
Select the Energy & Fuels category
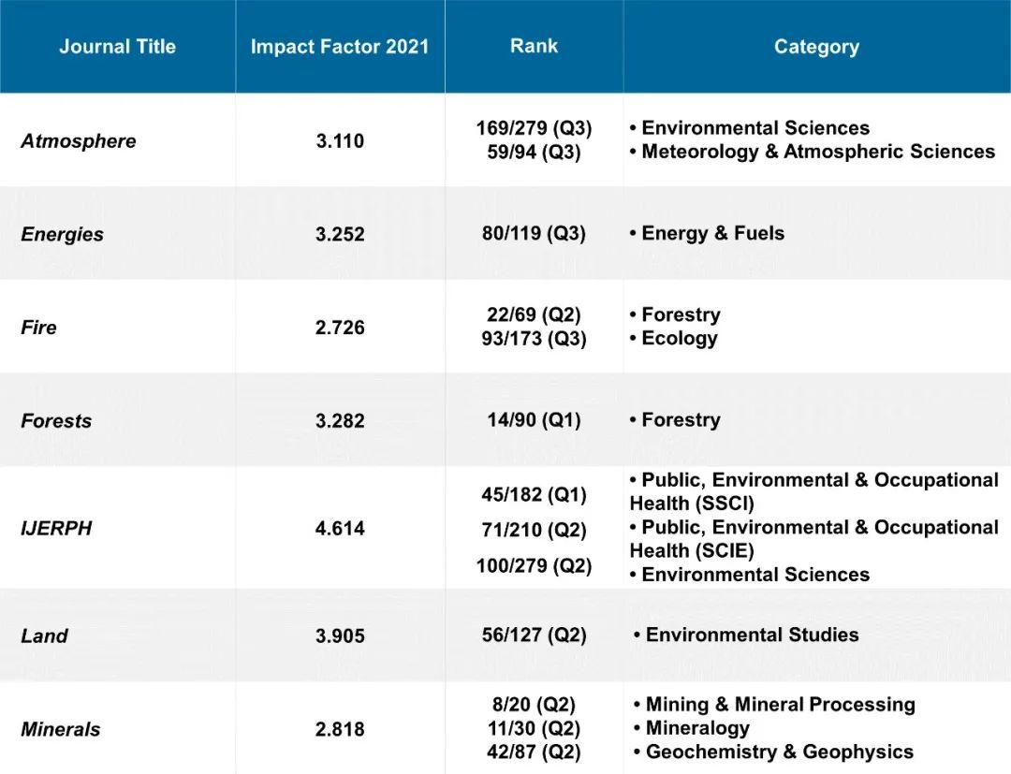[712, 234]
